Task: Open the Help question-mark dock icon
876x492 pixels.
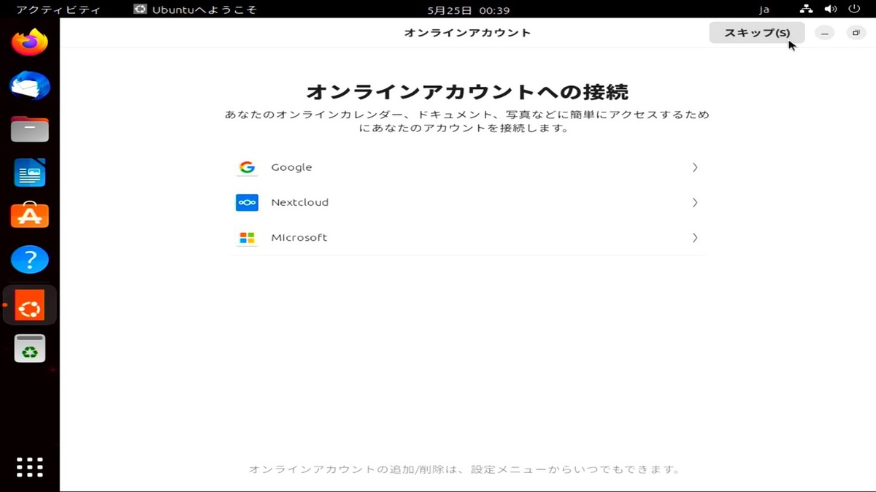Action: click(x=30, y=260)
